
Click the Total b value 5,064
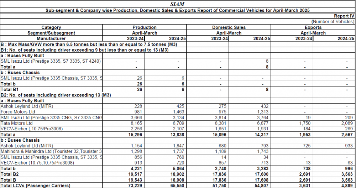click(178, 168)
